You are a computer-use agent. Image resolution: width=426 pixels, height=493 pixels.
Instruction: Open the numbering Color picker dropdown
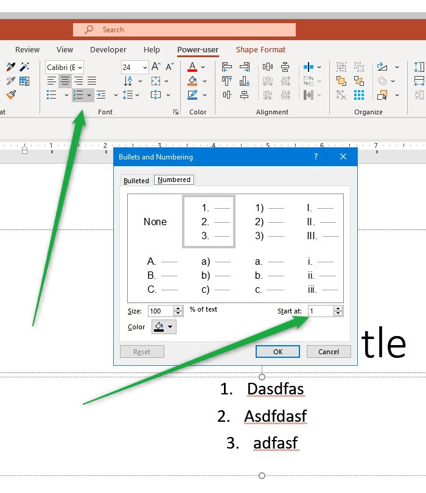pyautogui.click(x=164, y=327)
